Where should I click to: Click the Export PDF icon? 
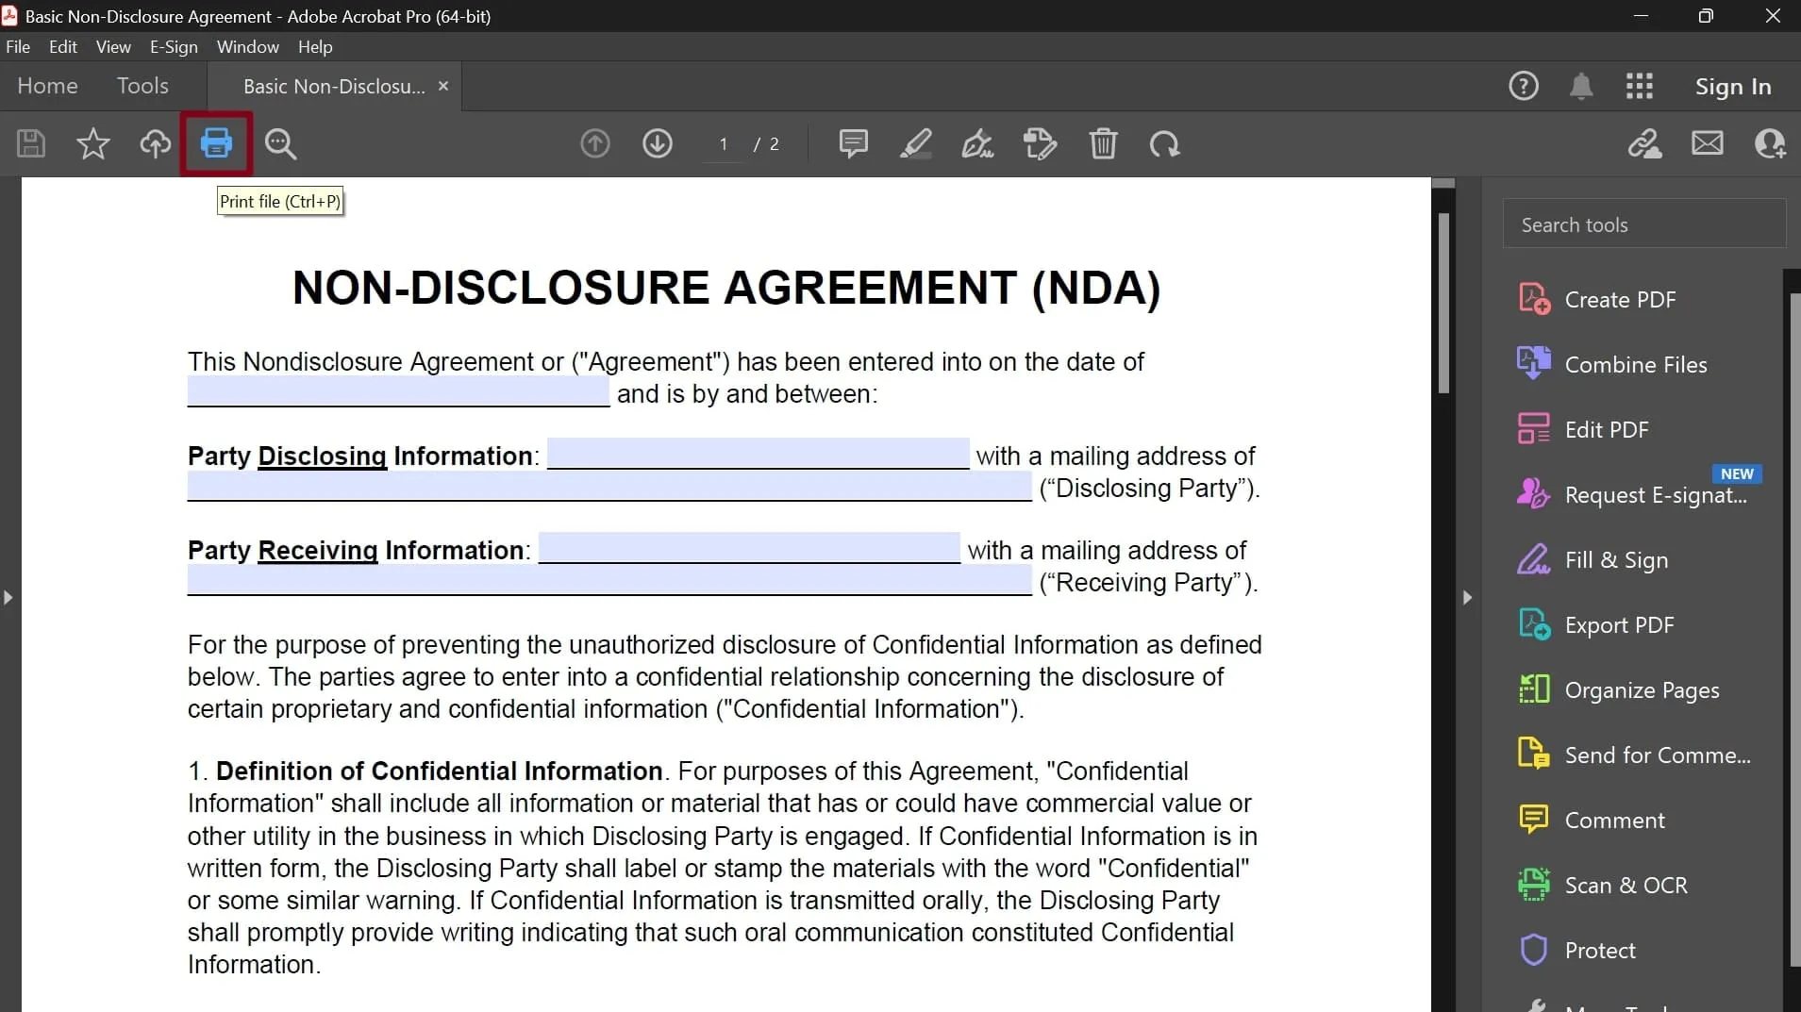pos(1534,624)
